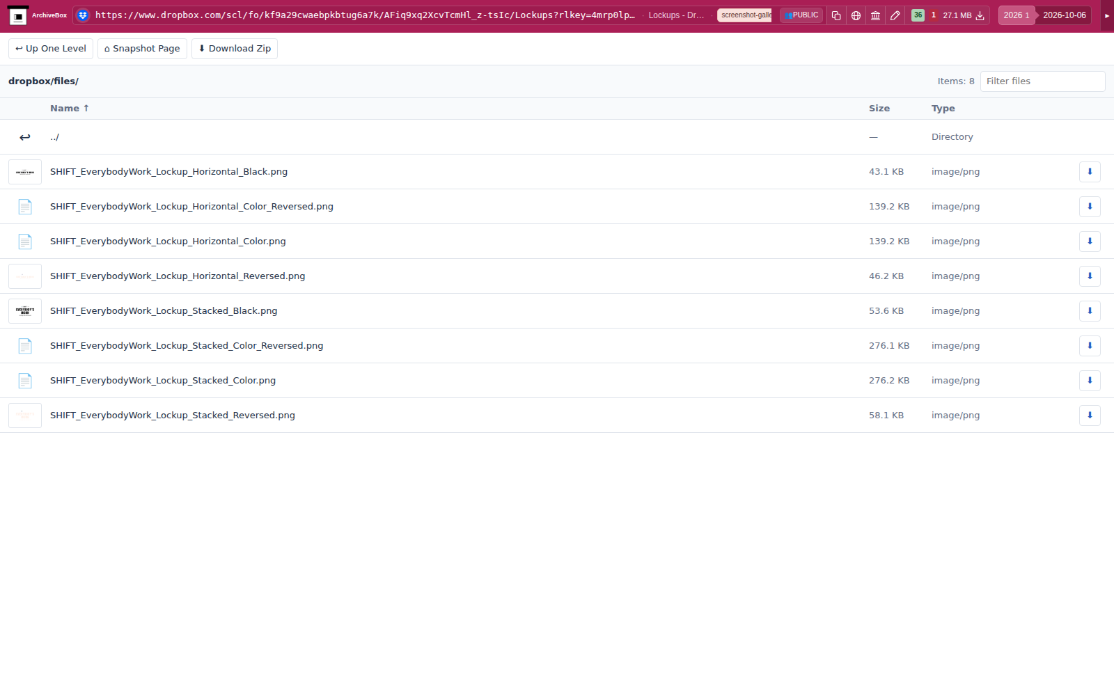Expand the panel with right-edge triangle arrow
The height and width of the screenshot is (696, 1114).
click(1107, 15)
